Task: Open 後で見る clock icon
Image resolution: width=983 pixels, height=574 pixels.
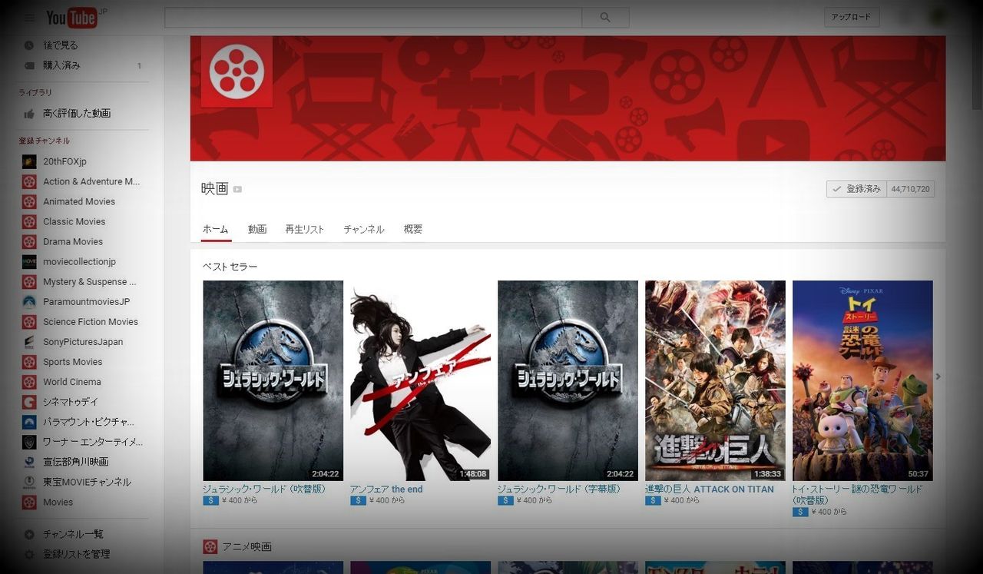Action: [29, 45]
